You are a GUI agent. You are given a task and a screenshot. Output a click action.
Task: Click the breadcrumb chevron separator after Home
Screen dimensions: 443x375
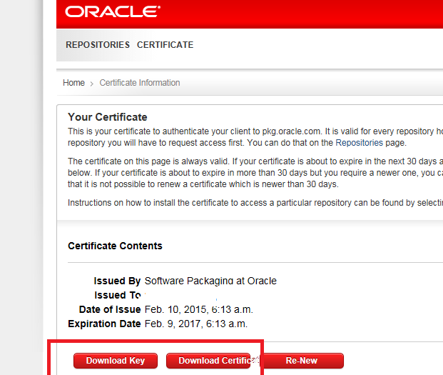tap(92, 84)
